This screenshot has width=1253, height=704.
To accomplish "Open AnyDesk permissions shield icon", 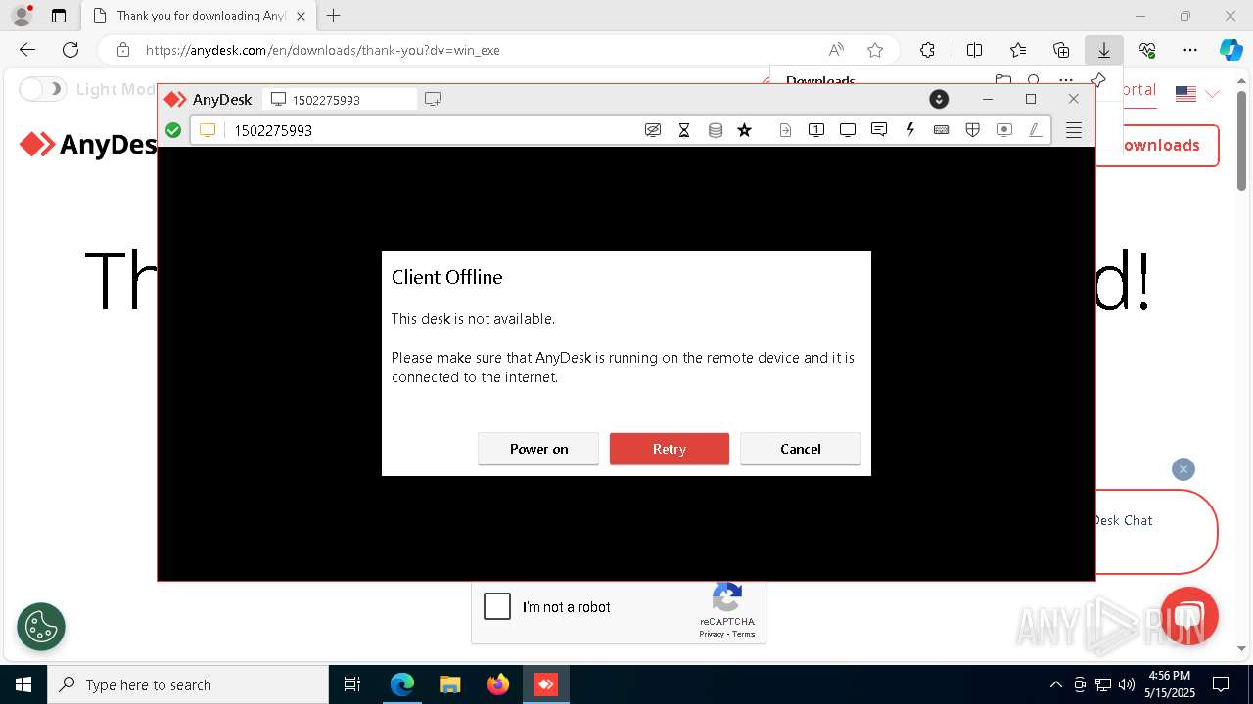I will click(973, 130).
